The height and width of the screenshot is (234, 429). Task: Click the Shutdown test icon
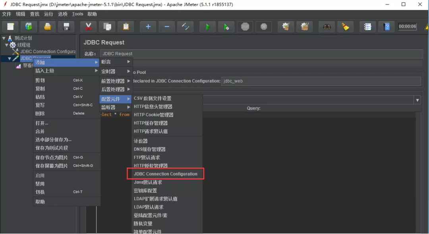(x=263, y=27)
